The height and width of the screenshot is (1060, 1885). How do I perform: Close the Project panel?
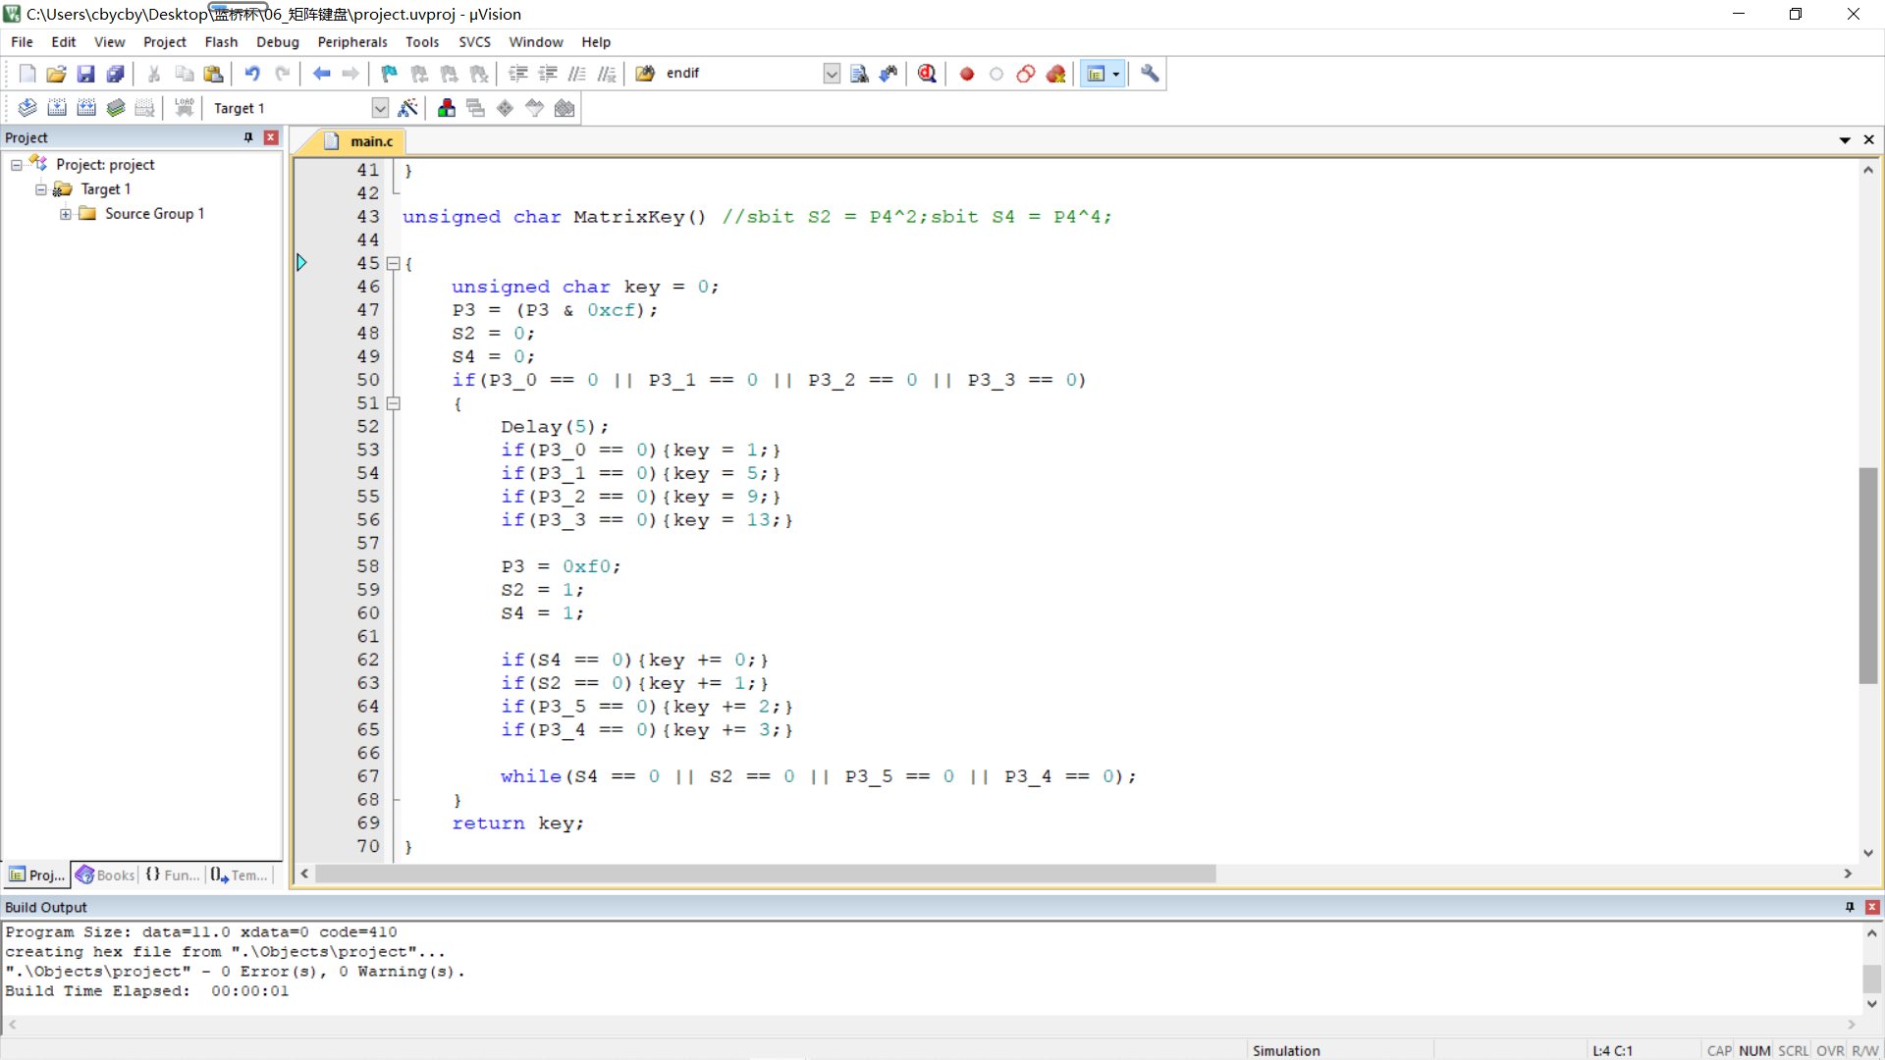coord(271,137)
